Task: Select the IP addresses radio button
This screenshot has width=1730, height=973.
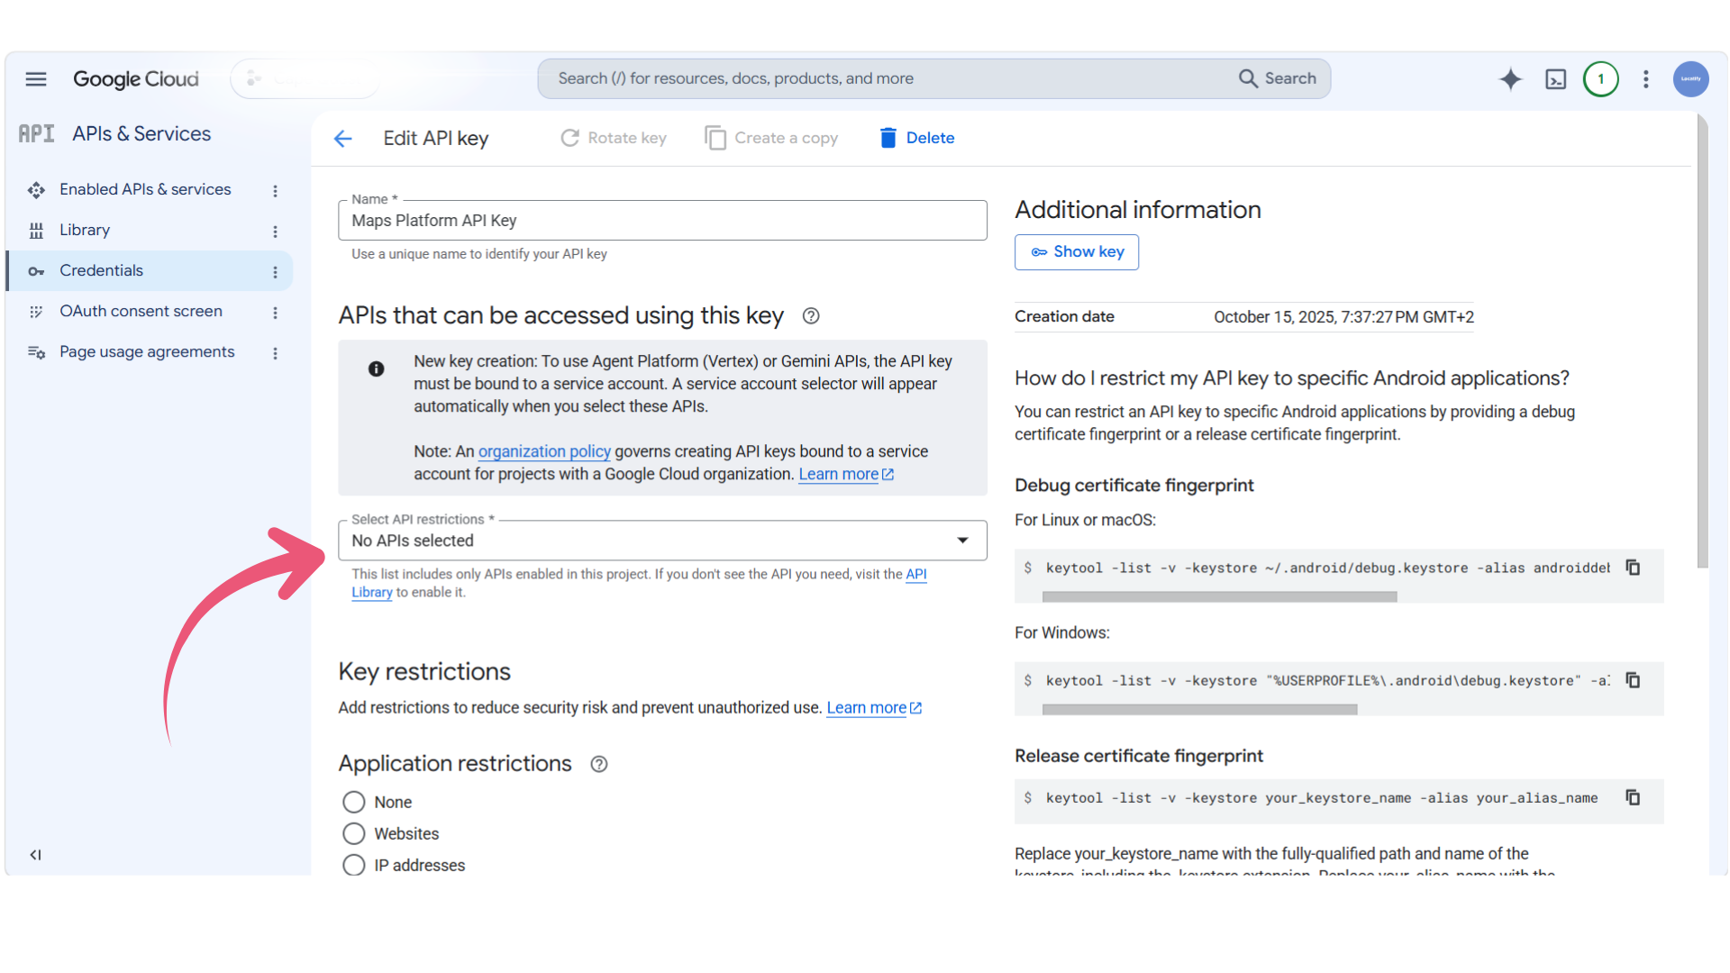Action: point(354,866)
